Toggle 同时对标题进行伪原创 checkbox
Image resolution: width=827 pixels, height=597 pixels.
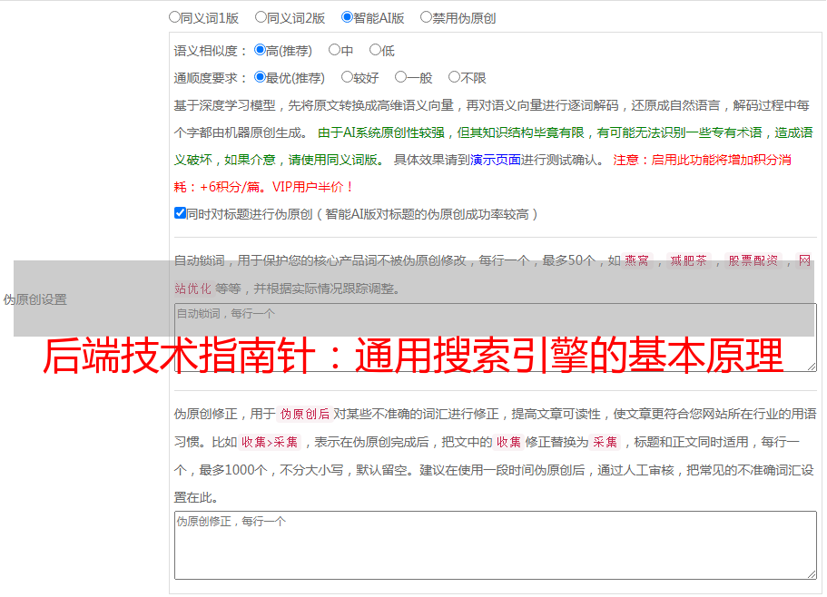point(180,213)
